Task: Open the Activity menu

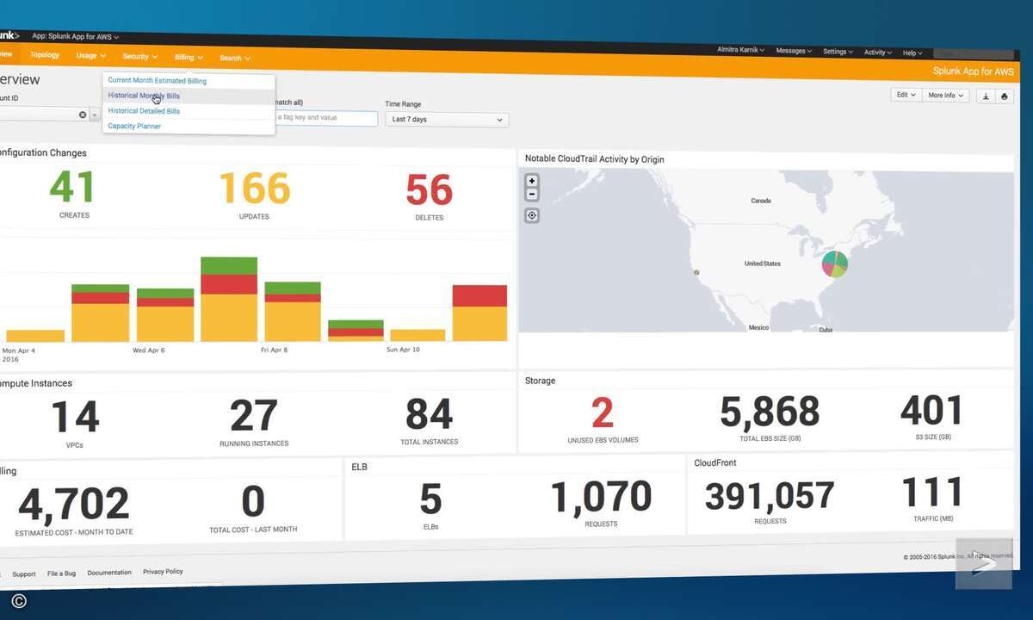Action: [x=877, y=53]
